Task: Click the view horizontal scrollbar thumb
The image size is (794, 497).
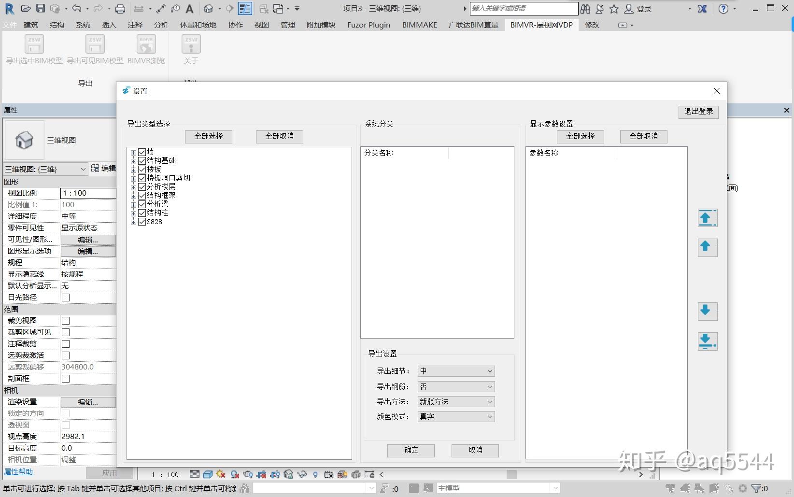Action: click(x=511, y=474)
